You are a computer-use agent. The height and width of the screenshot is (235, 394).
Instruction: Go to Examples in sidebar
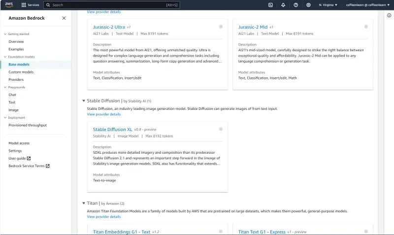pos(16,49)
